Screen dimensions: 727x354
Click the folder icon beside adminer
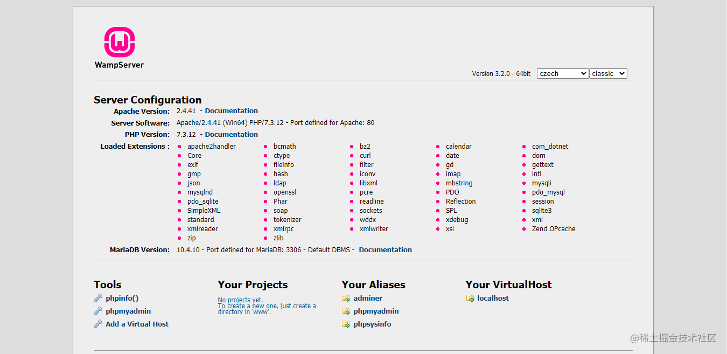click(x=346, y=299)
